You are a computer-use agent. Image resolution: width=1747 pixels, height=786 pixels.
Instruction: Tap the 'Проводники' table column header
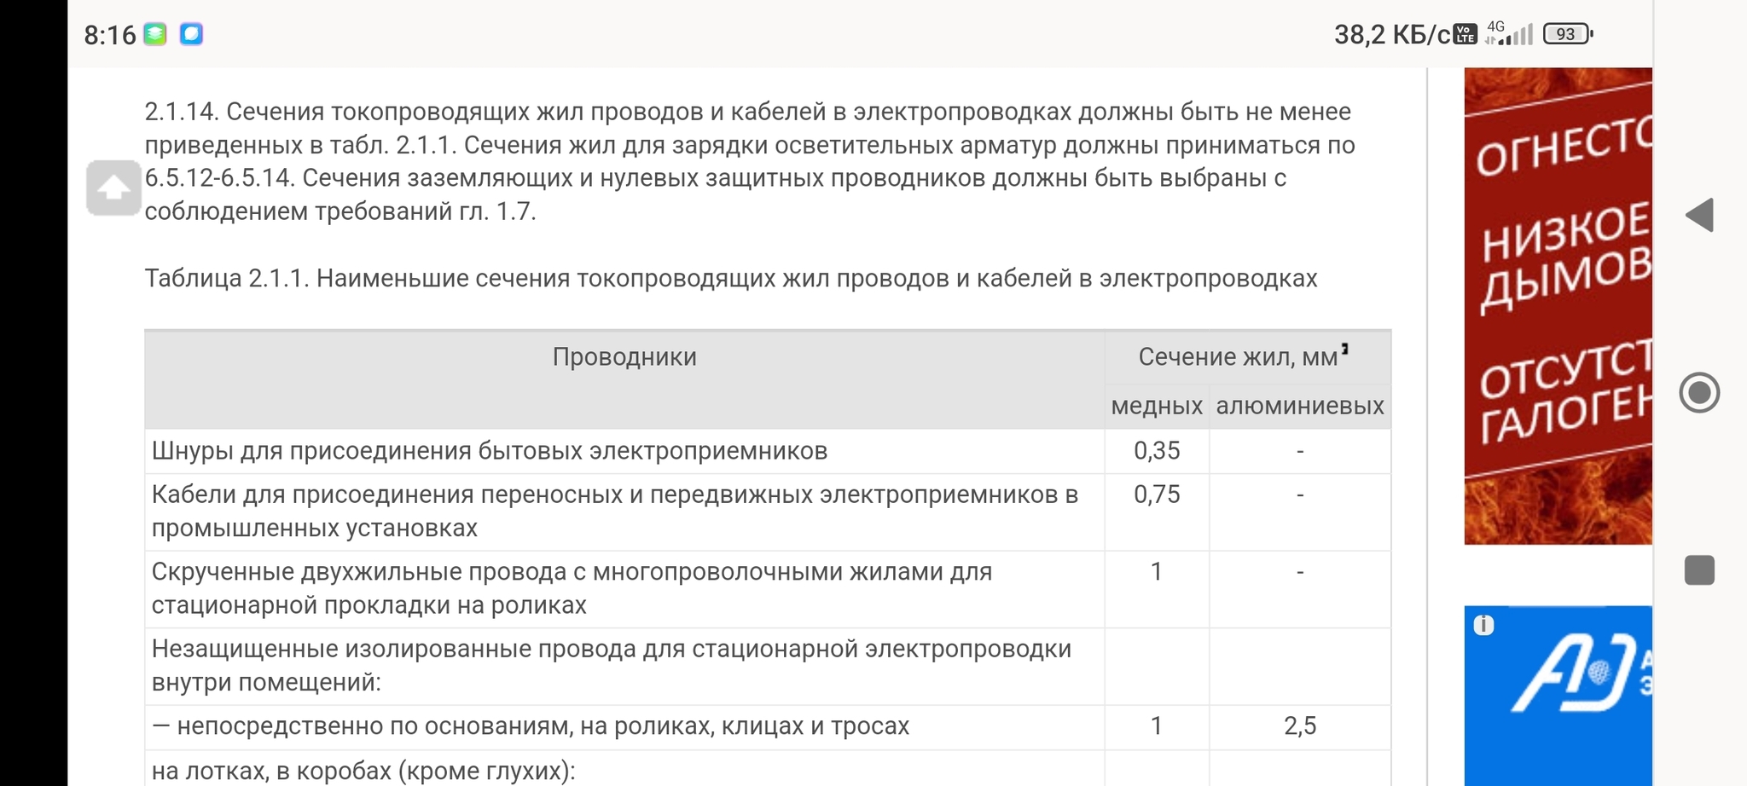(624, 357)
